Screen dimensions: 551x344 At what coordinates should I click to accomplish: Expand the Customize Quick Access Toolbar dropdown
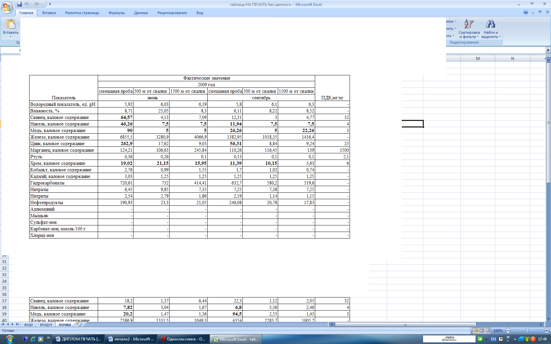50,4
